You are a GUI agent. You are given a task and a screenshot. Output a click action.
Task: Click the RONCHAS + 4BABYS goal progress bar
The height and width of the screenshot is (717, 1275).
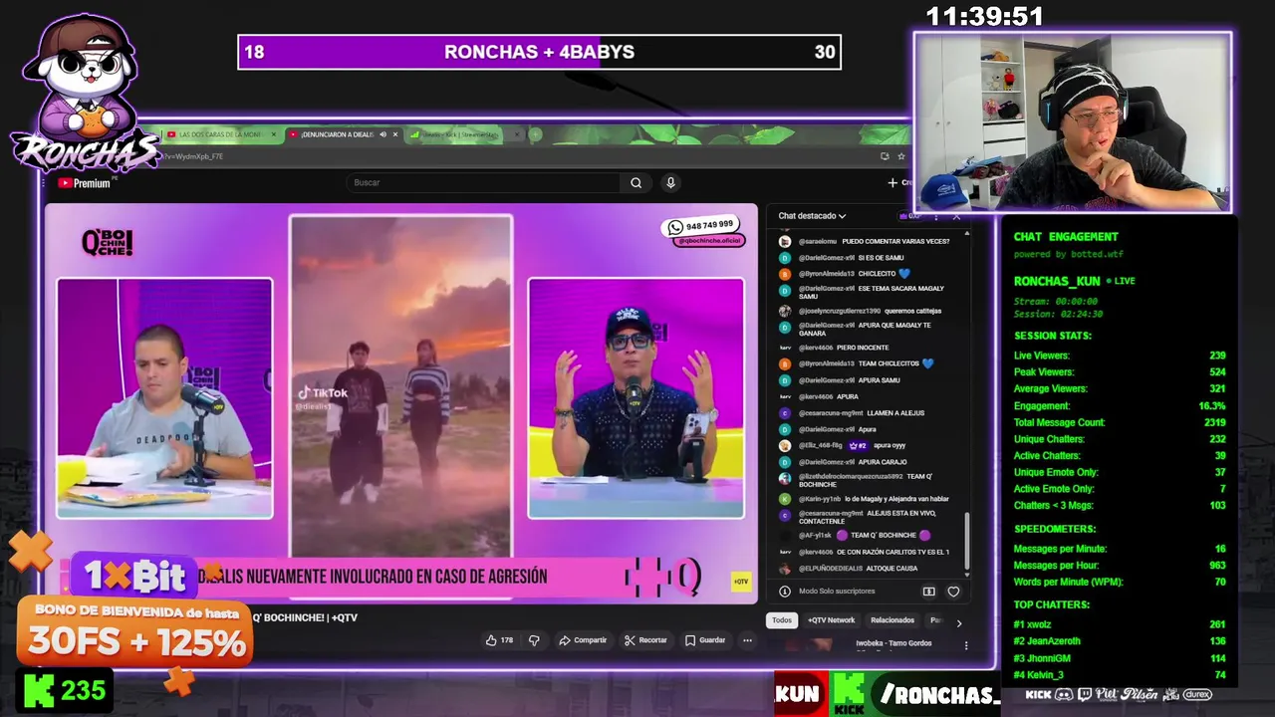click(539, 52)
